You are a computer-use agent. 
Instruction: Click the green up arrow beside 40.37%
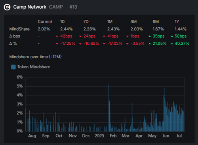172,44
